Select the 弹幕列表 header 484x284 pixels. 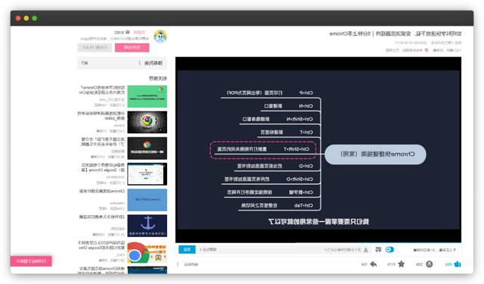(x=153, y=63)
